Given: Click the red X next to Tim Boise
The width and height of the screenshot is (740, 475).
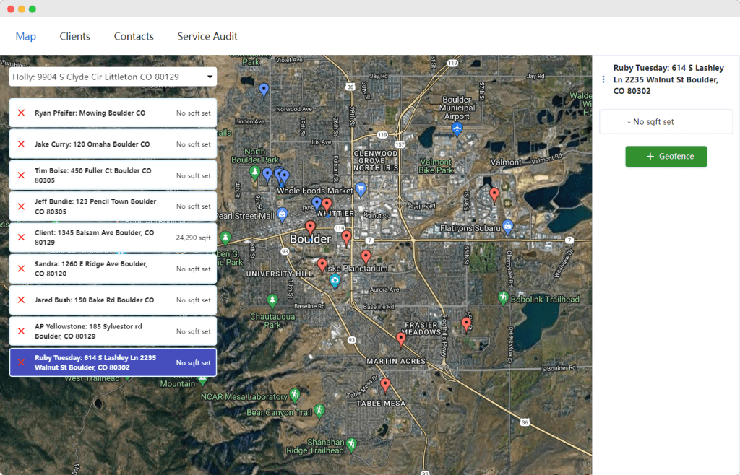Looking at the screenshot, I should (x=21, y=175).
